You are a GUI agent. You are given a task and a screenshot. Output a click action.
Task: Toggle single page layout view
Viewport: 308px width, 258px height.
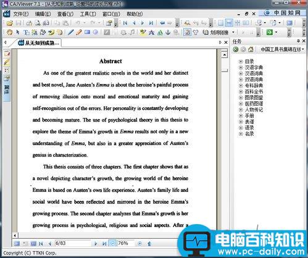pyautogui.click(x=221, y=23)
